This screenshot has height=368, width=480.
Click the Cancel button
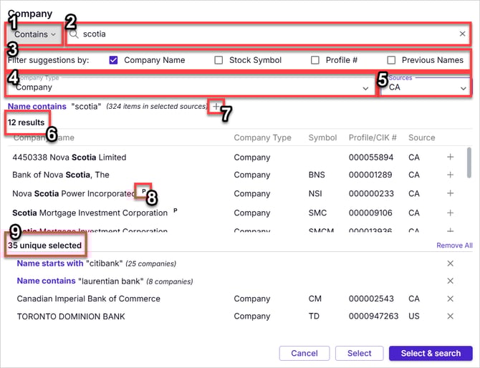click(x=304, y=353)
